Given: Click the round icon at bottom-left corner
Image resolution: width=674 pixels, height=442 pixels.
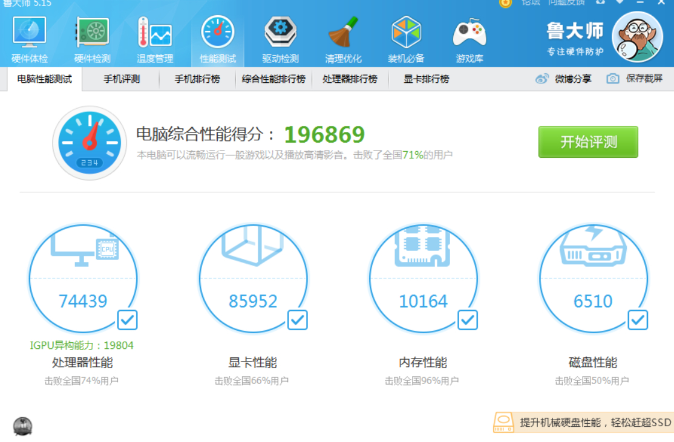Looking at the screenshot, I should pyautogui.click(x=22, y=426).
